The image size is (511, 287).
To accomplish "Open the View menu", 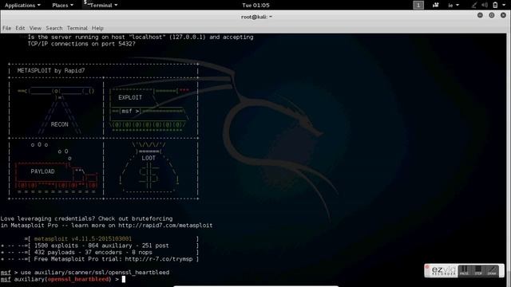I will click(35, 28).
